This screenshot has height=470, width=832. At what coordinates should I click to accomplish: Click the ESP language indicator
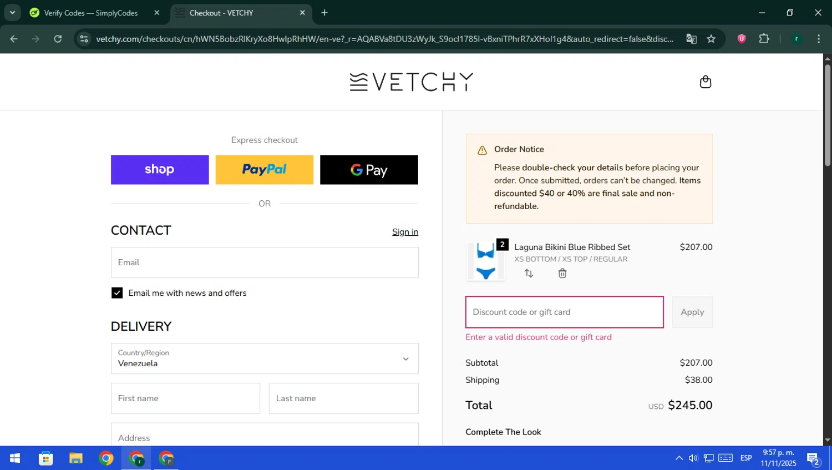pyautogui.click(x=746, y=458)
